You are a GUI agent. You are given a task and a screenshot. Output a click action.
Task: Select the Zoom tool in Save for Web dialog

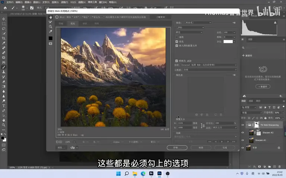(x=51, y=27)
